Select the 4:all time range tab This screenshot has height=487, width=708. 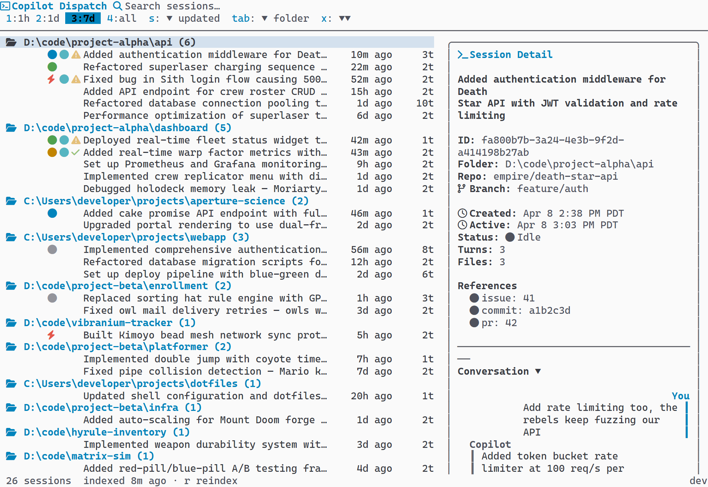[x=122, y=18]
